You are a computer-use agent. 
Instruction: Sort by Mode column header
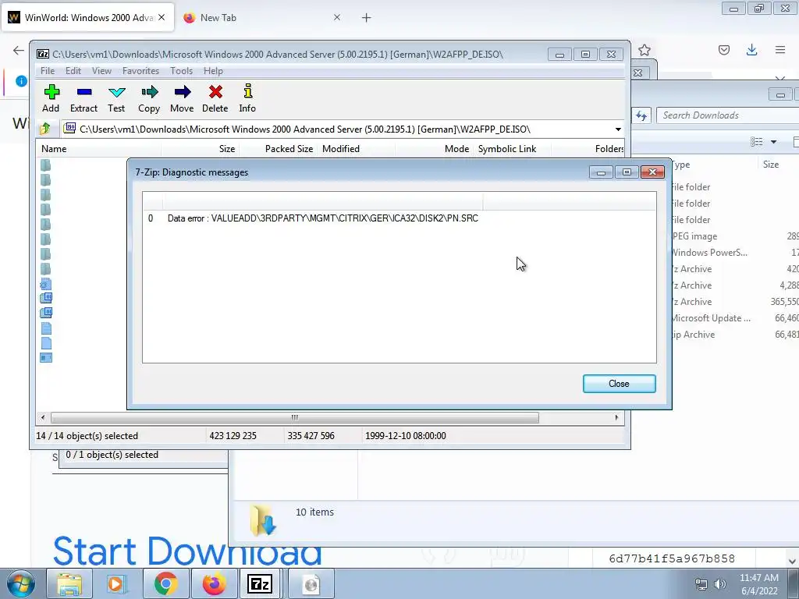(434, 149)
